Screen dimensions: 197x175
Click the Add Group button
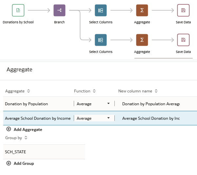tap(20, 163)
